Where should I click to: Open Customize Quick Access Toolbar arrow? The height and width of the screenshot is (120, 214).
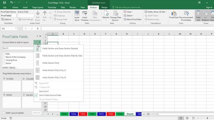(26, 2)
